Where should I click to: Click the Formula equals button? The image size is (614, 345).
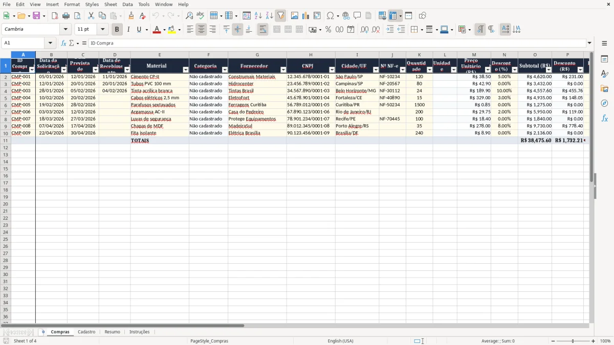[x=84, y=43]
